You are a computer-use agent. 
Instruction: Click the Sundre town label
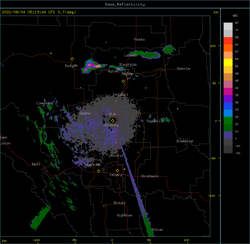pos(85,113)
